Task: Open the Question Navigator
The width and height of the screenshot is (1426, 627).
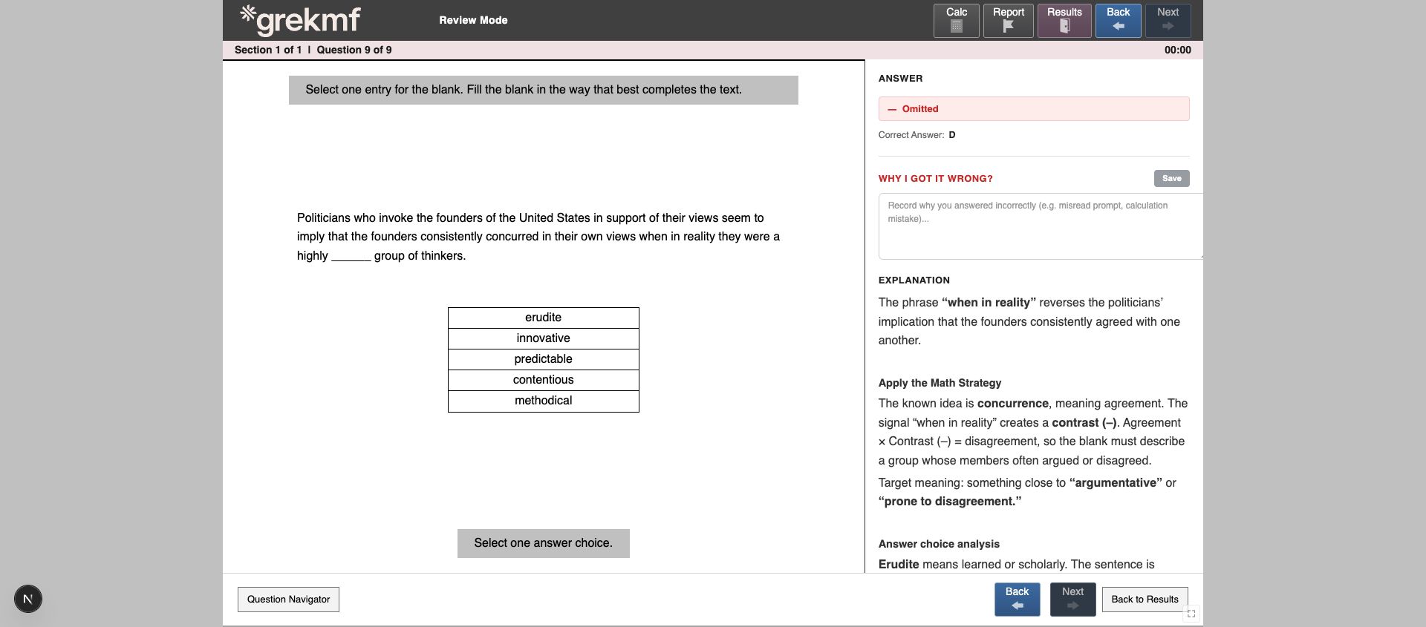Action: tap(288, 600)
